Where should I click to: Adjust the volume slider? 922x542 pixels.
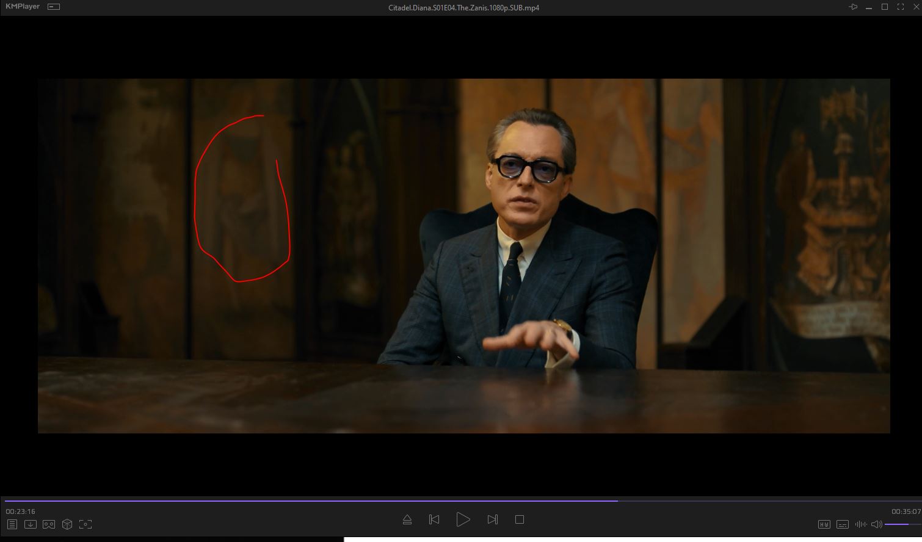coord(901,524)
